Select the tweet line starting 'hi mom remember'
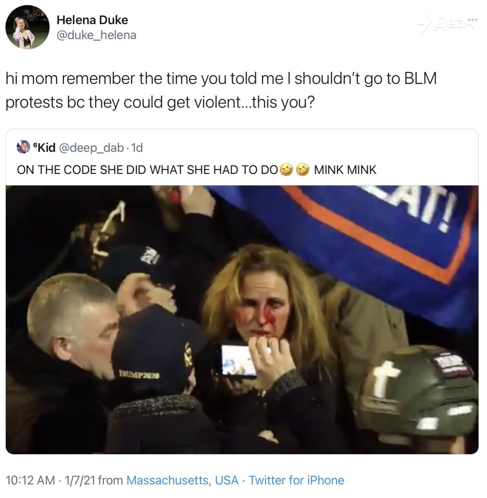This screenshot has height=498, width=487. click(221, 78)
